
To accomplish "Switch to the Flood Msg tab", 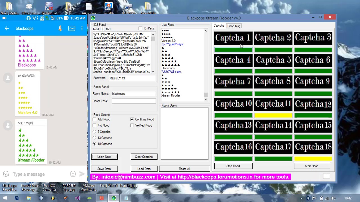I will pos(234,26).
